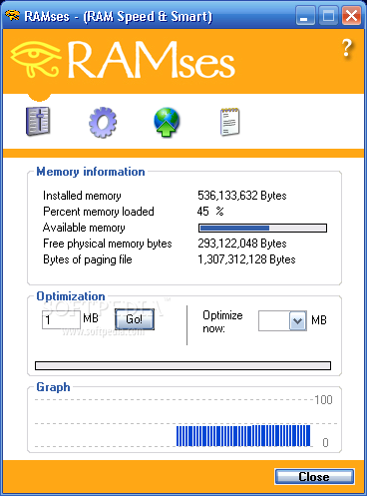Click the 'Installed memory' label
The height and width of the screenshot is (496, 367).
[x=82, y=196]
